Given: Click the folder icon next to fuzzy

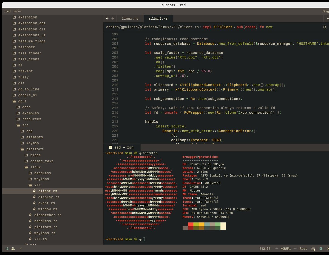Looking at the screenshot, I should click(14, 77).
